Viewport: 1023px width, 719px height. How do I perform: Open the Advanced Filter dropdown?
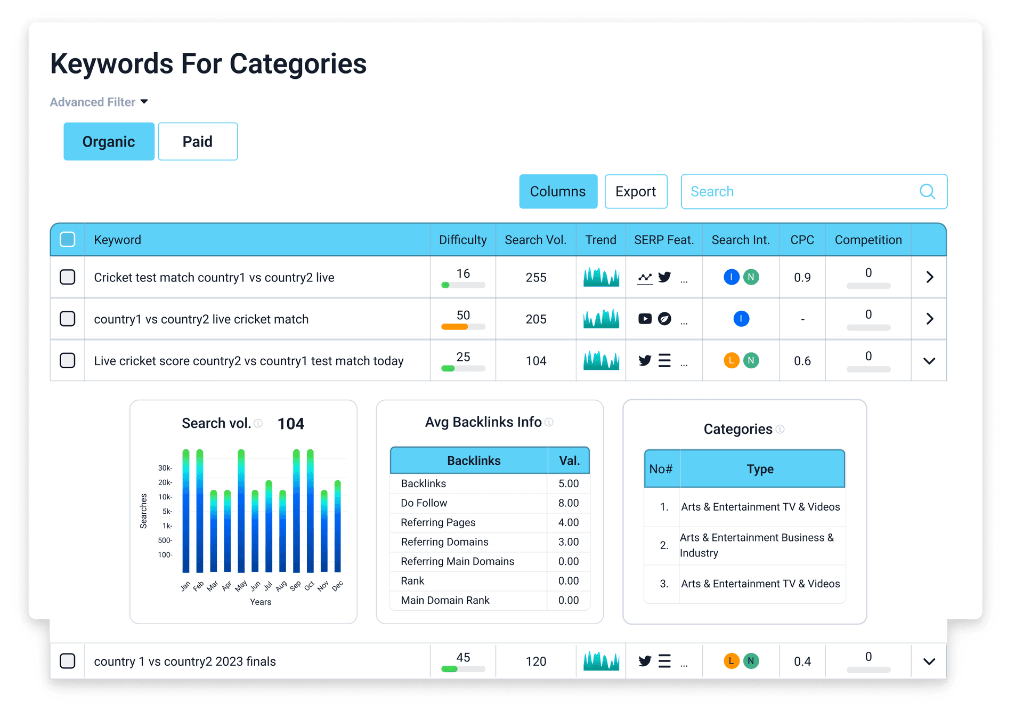99,102
